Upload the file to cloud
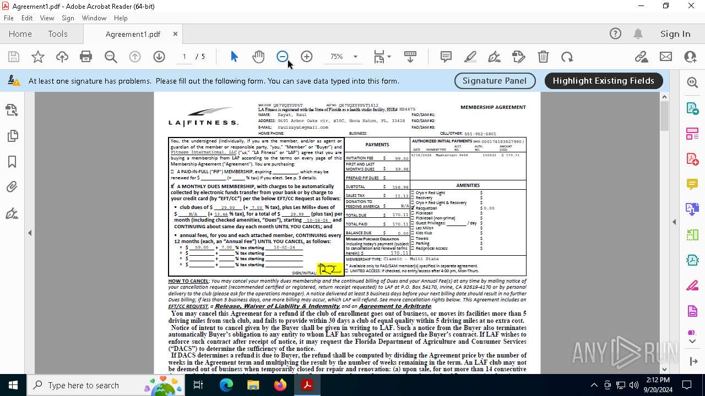This screenshot has height=396, width=705. pos(62,57)
